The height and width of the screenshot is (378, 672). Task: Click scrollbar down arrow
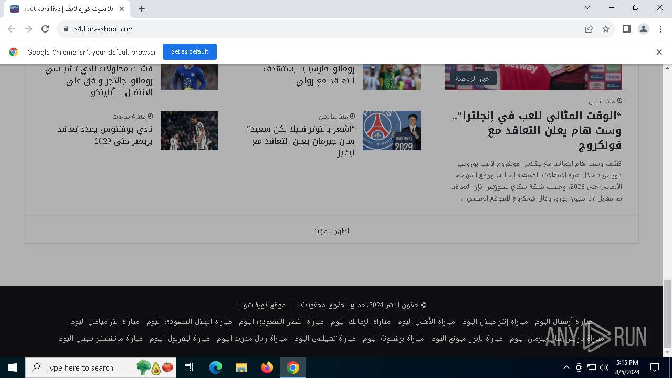[x=668, y=353]
